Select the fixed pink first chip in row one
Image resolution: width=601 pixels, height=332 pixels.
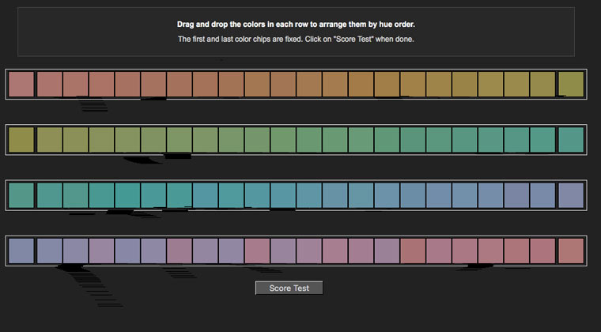pos(21,85)
